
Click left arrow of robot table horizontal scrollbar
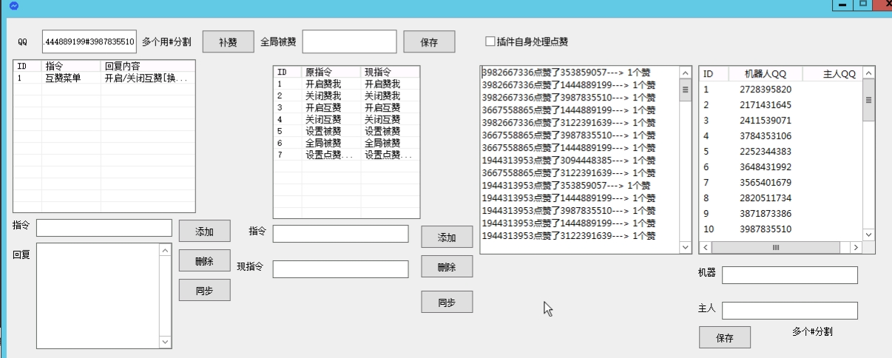point(706,247)
